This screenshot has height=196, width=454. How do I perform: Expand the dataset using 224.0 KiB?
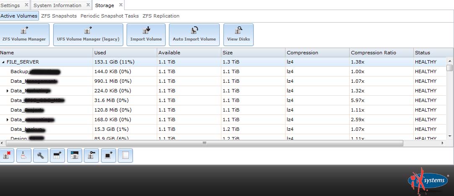click(8, 91)
